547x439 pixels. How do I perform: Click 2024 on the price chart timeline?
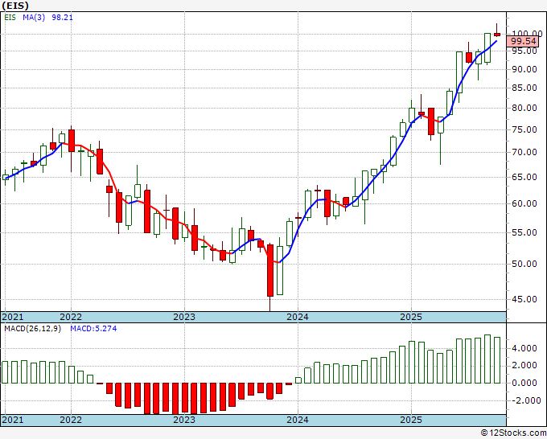[298, 317]
